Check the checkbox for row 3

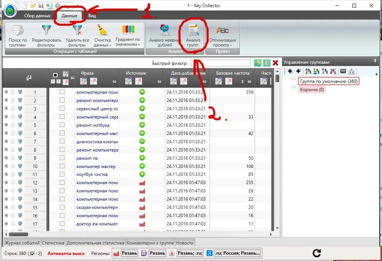coord(62,108)
